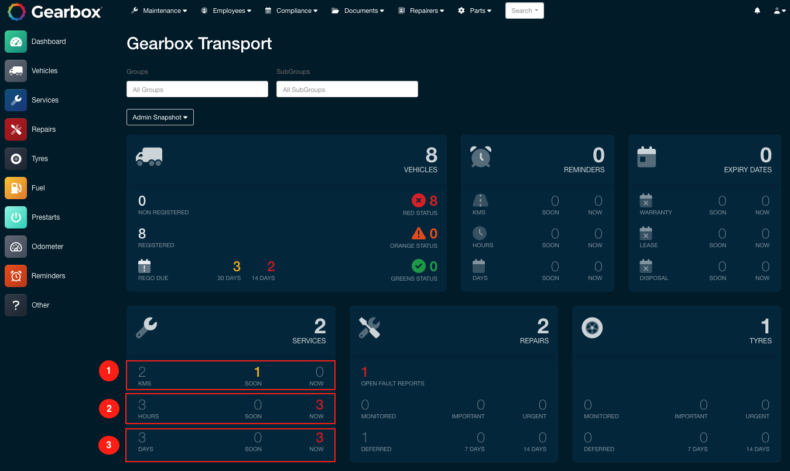Click the alarm clock icon on Reminders card
This screenshot has height=471, width=790.
481,157
